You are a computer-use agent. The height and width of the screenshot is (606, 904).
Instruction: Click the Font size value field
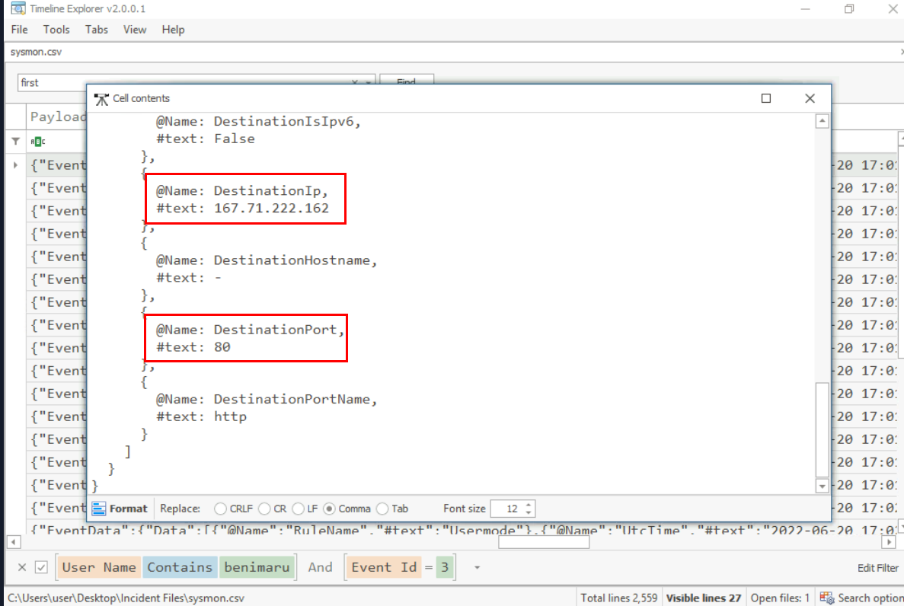pos(508,509)
